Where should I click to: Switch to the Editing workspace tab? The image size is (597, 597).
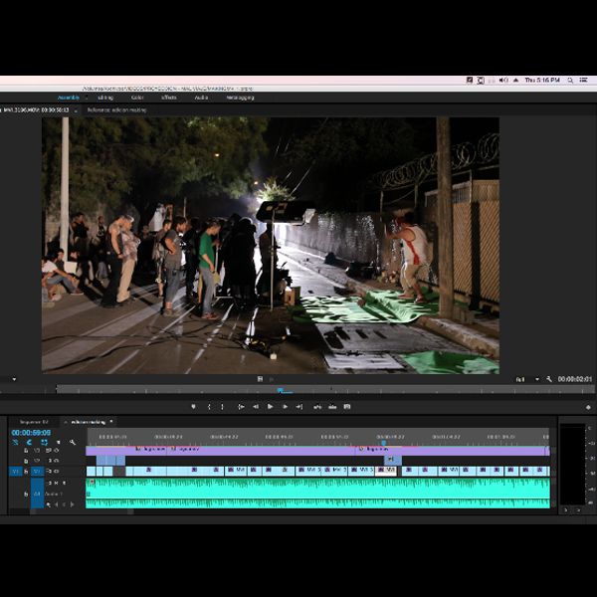point(104,98)
